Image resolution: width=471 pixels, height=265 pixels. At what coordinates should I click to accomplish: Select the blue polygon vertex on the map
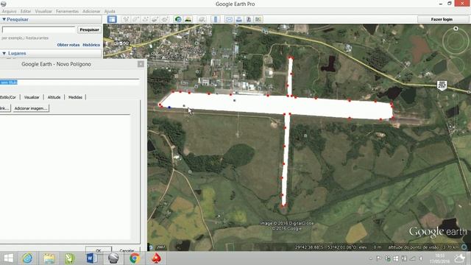click(170, 107)
